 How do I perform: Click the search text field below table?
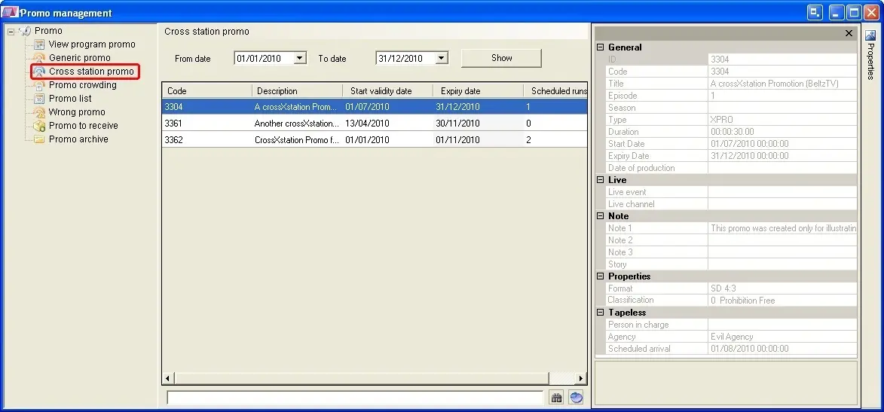354,398
